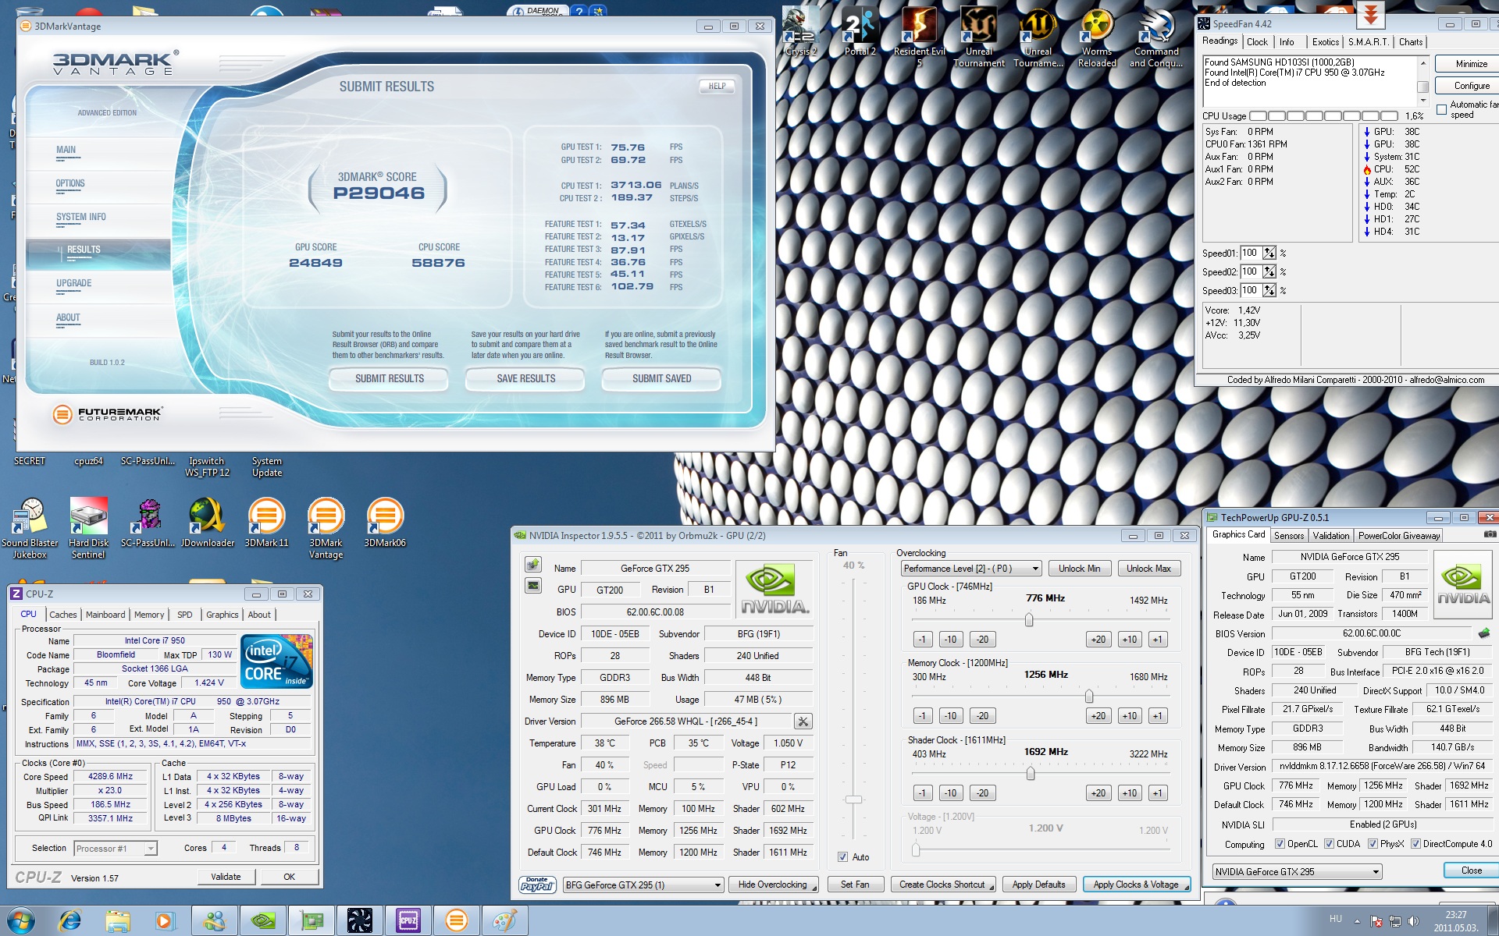The image size is (1499, 936).
Task: Open the Sensors tab in GPU-Z
Action: pos(1288,536)
